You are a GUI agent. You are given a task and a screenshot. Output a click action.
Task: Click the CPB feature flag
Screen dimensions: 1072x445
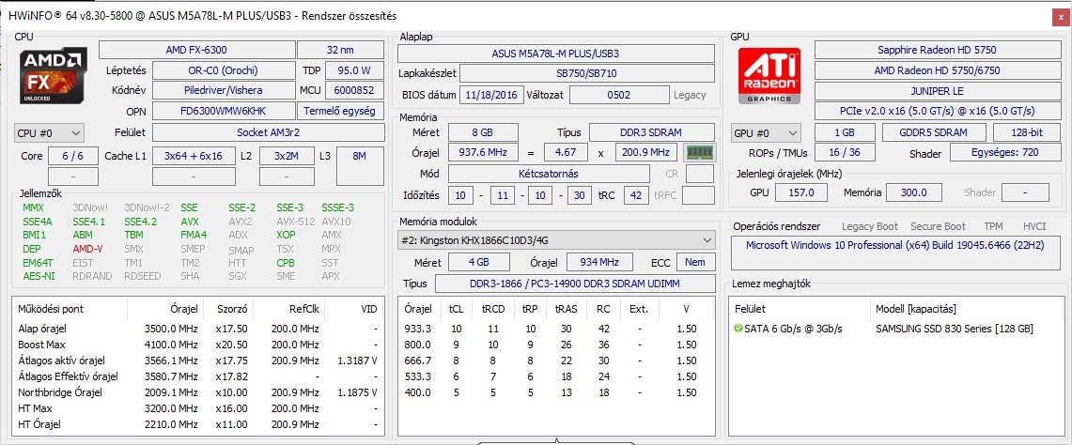(x=286, y=263)
